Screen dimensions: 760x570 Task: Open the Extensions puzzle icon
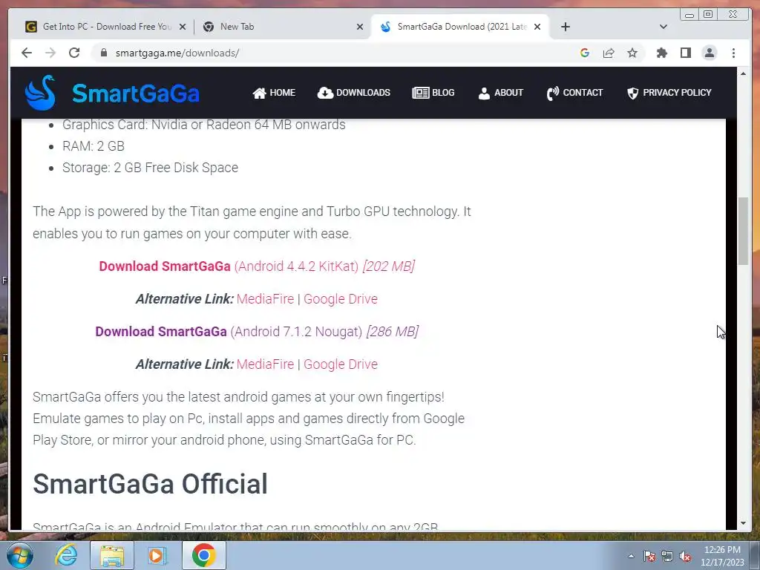661,53
